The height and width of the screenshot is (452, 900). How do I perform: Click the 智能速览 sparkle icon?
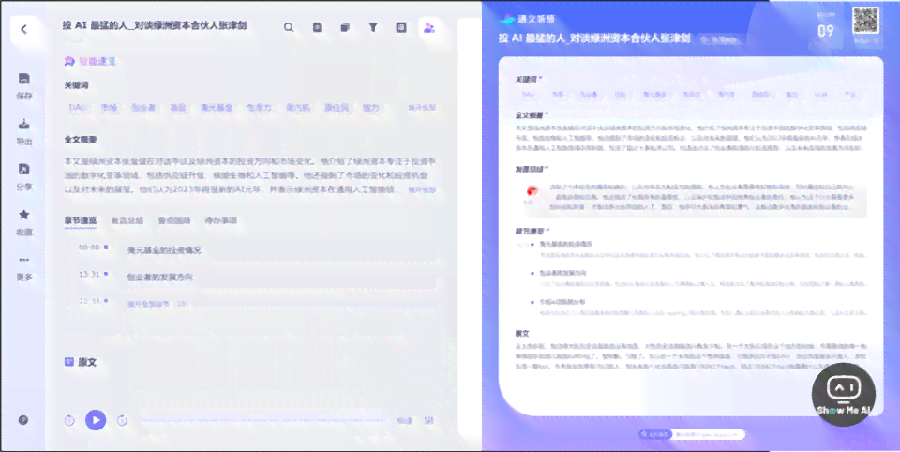click(69, 61)
